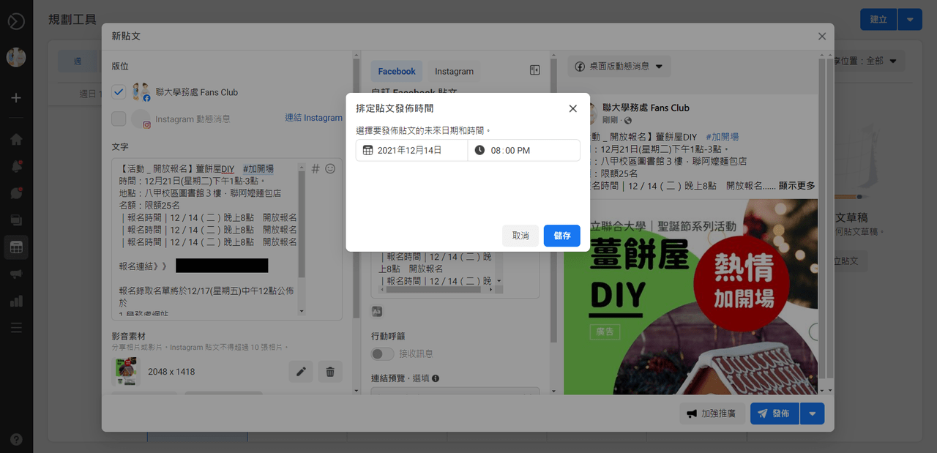
Task: Open the ads megaphone icon in sidebar
Action: 16,274
